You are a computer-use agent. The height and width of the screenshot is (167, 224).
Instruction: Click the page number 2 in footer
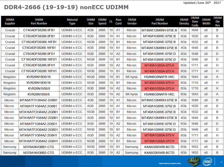pyautogui.click(x=221, y=162)
